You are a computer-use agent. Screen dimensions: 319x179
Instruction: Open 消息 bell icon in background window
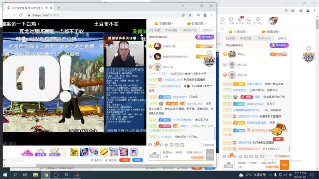(x=249, y=19)
